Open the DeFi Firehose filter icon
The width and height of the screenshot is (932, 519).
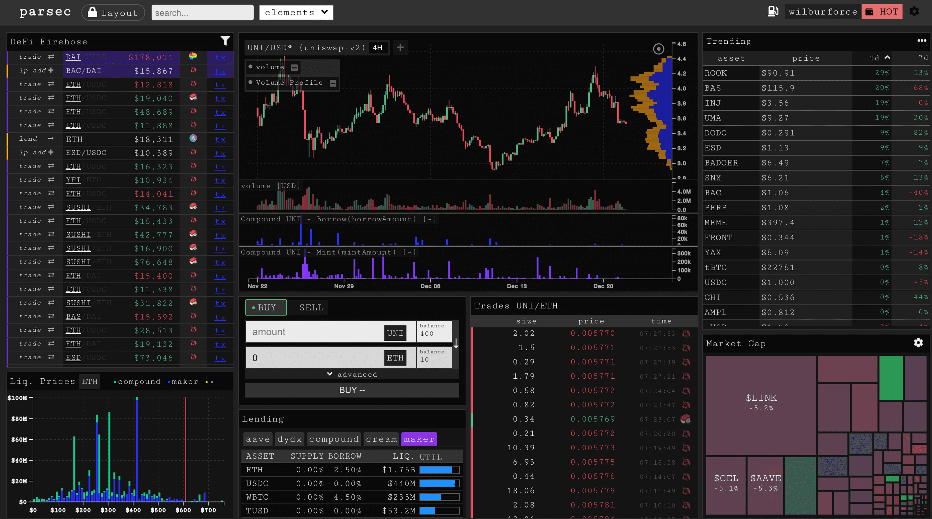click(225, 41)
